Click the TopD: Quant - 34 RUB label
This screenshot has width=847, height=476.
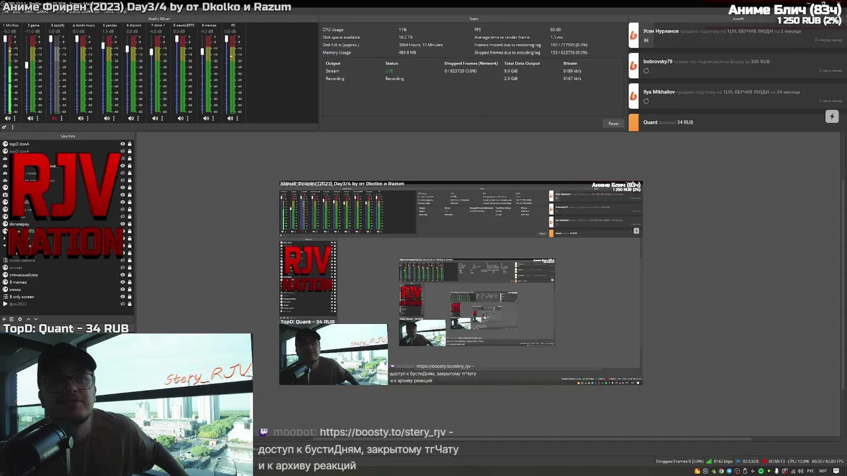point(66,328)
